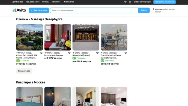This screenshot has width=188, height=106.
Task: Open Nihao Hotel entrance photo thumbnail
Action: click(x=86, y=37)
